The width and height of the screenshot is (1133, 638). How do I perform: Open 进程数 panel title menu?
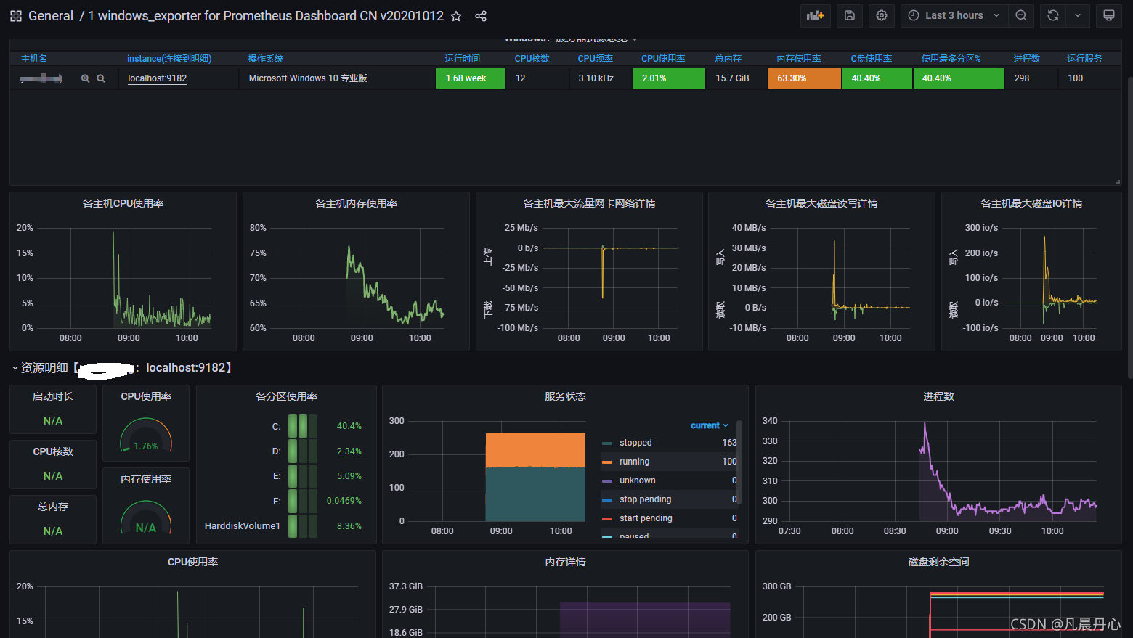(938, 396)
